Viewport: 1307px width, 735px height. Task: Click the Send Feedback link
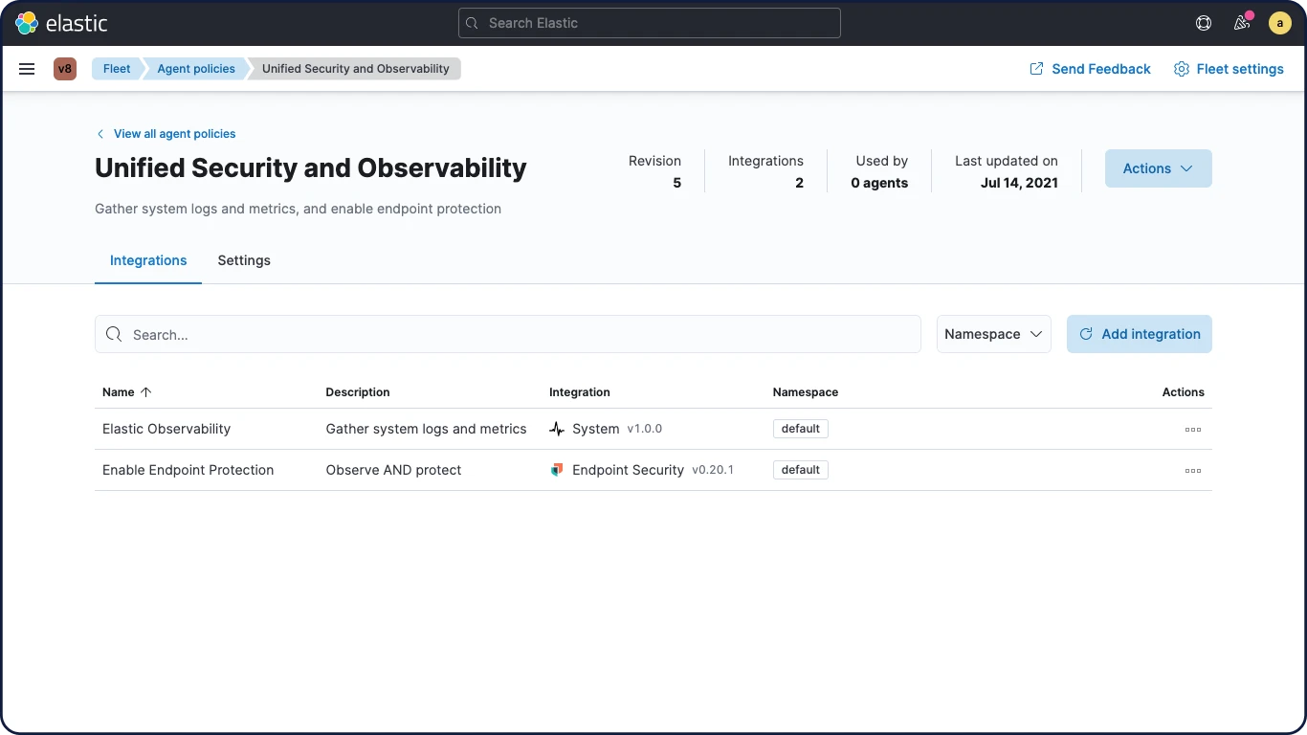[x=1090, y=69]
